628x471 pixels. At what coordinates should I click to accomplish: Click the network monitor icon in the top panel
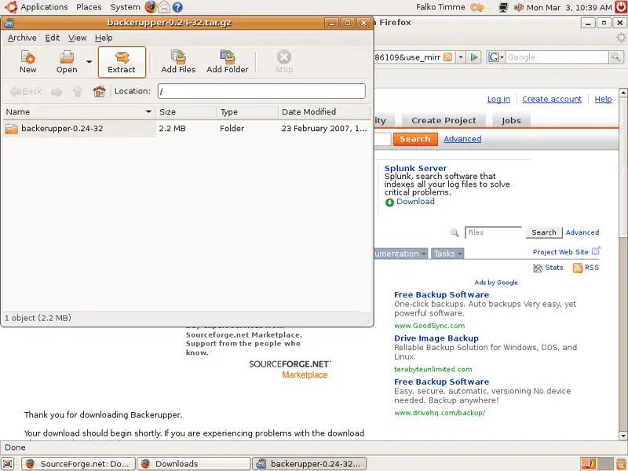[503, 7]
